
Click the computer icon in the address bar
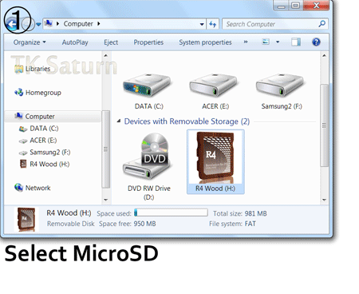pyautogui.click(x=49, y=23)
